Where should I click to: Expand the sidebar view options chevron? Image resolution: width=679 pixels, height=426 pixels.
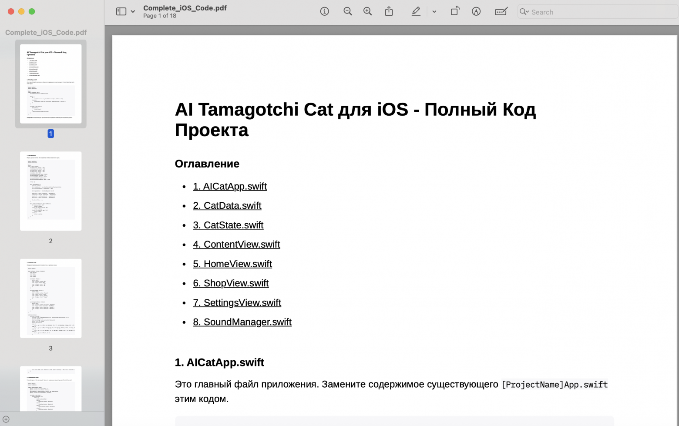(x=133, y=12)
